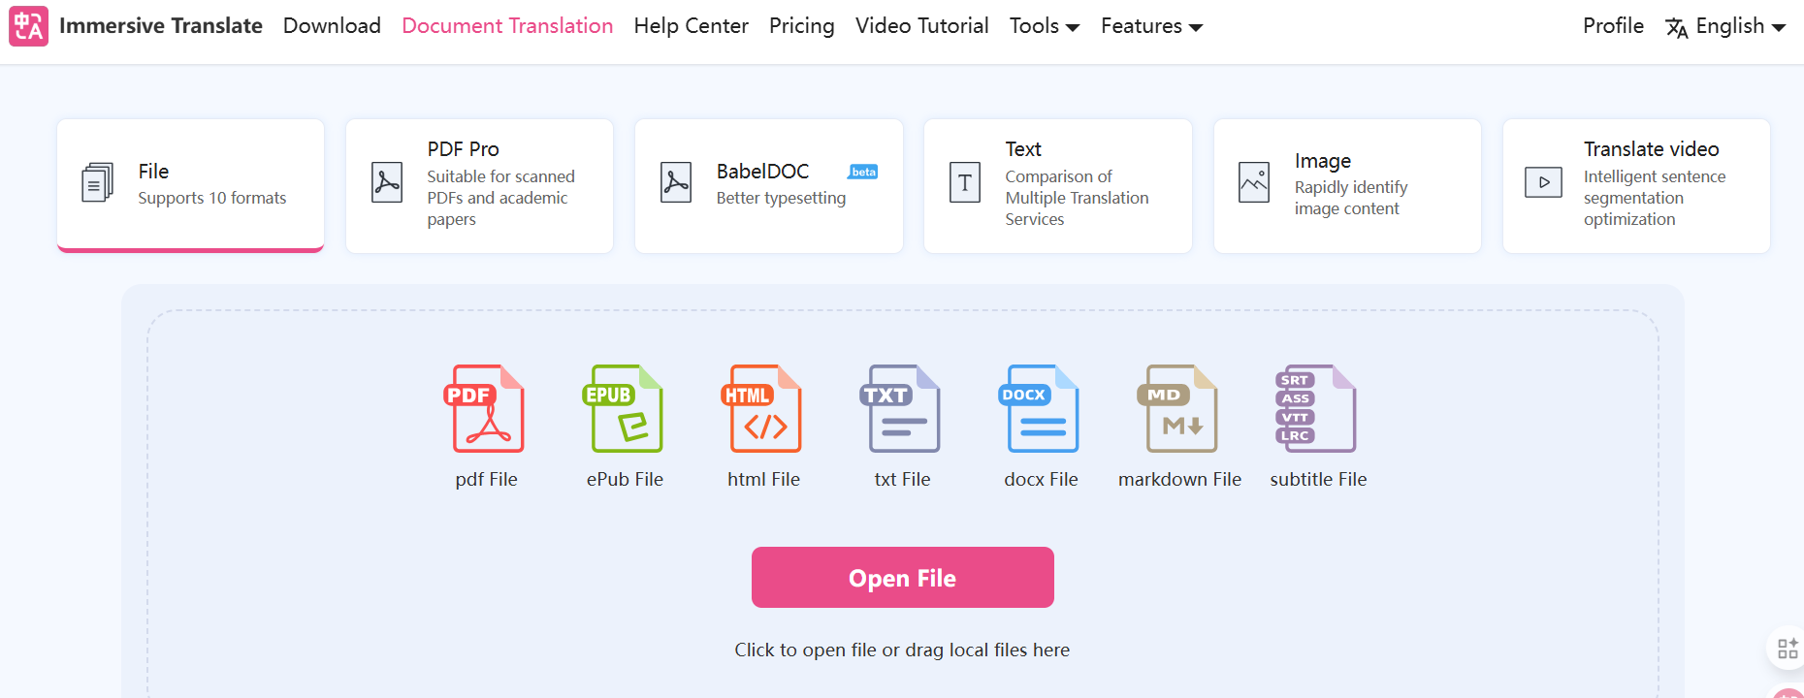Choose the TXT file type icon

[x=902, y=409]
